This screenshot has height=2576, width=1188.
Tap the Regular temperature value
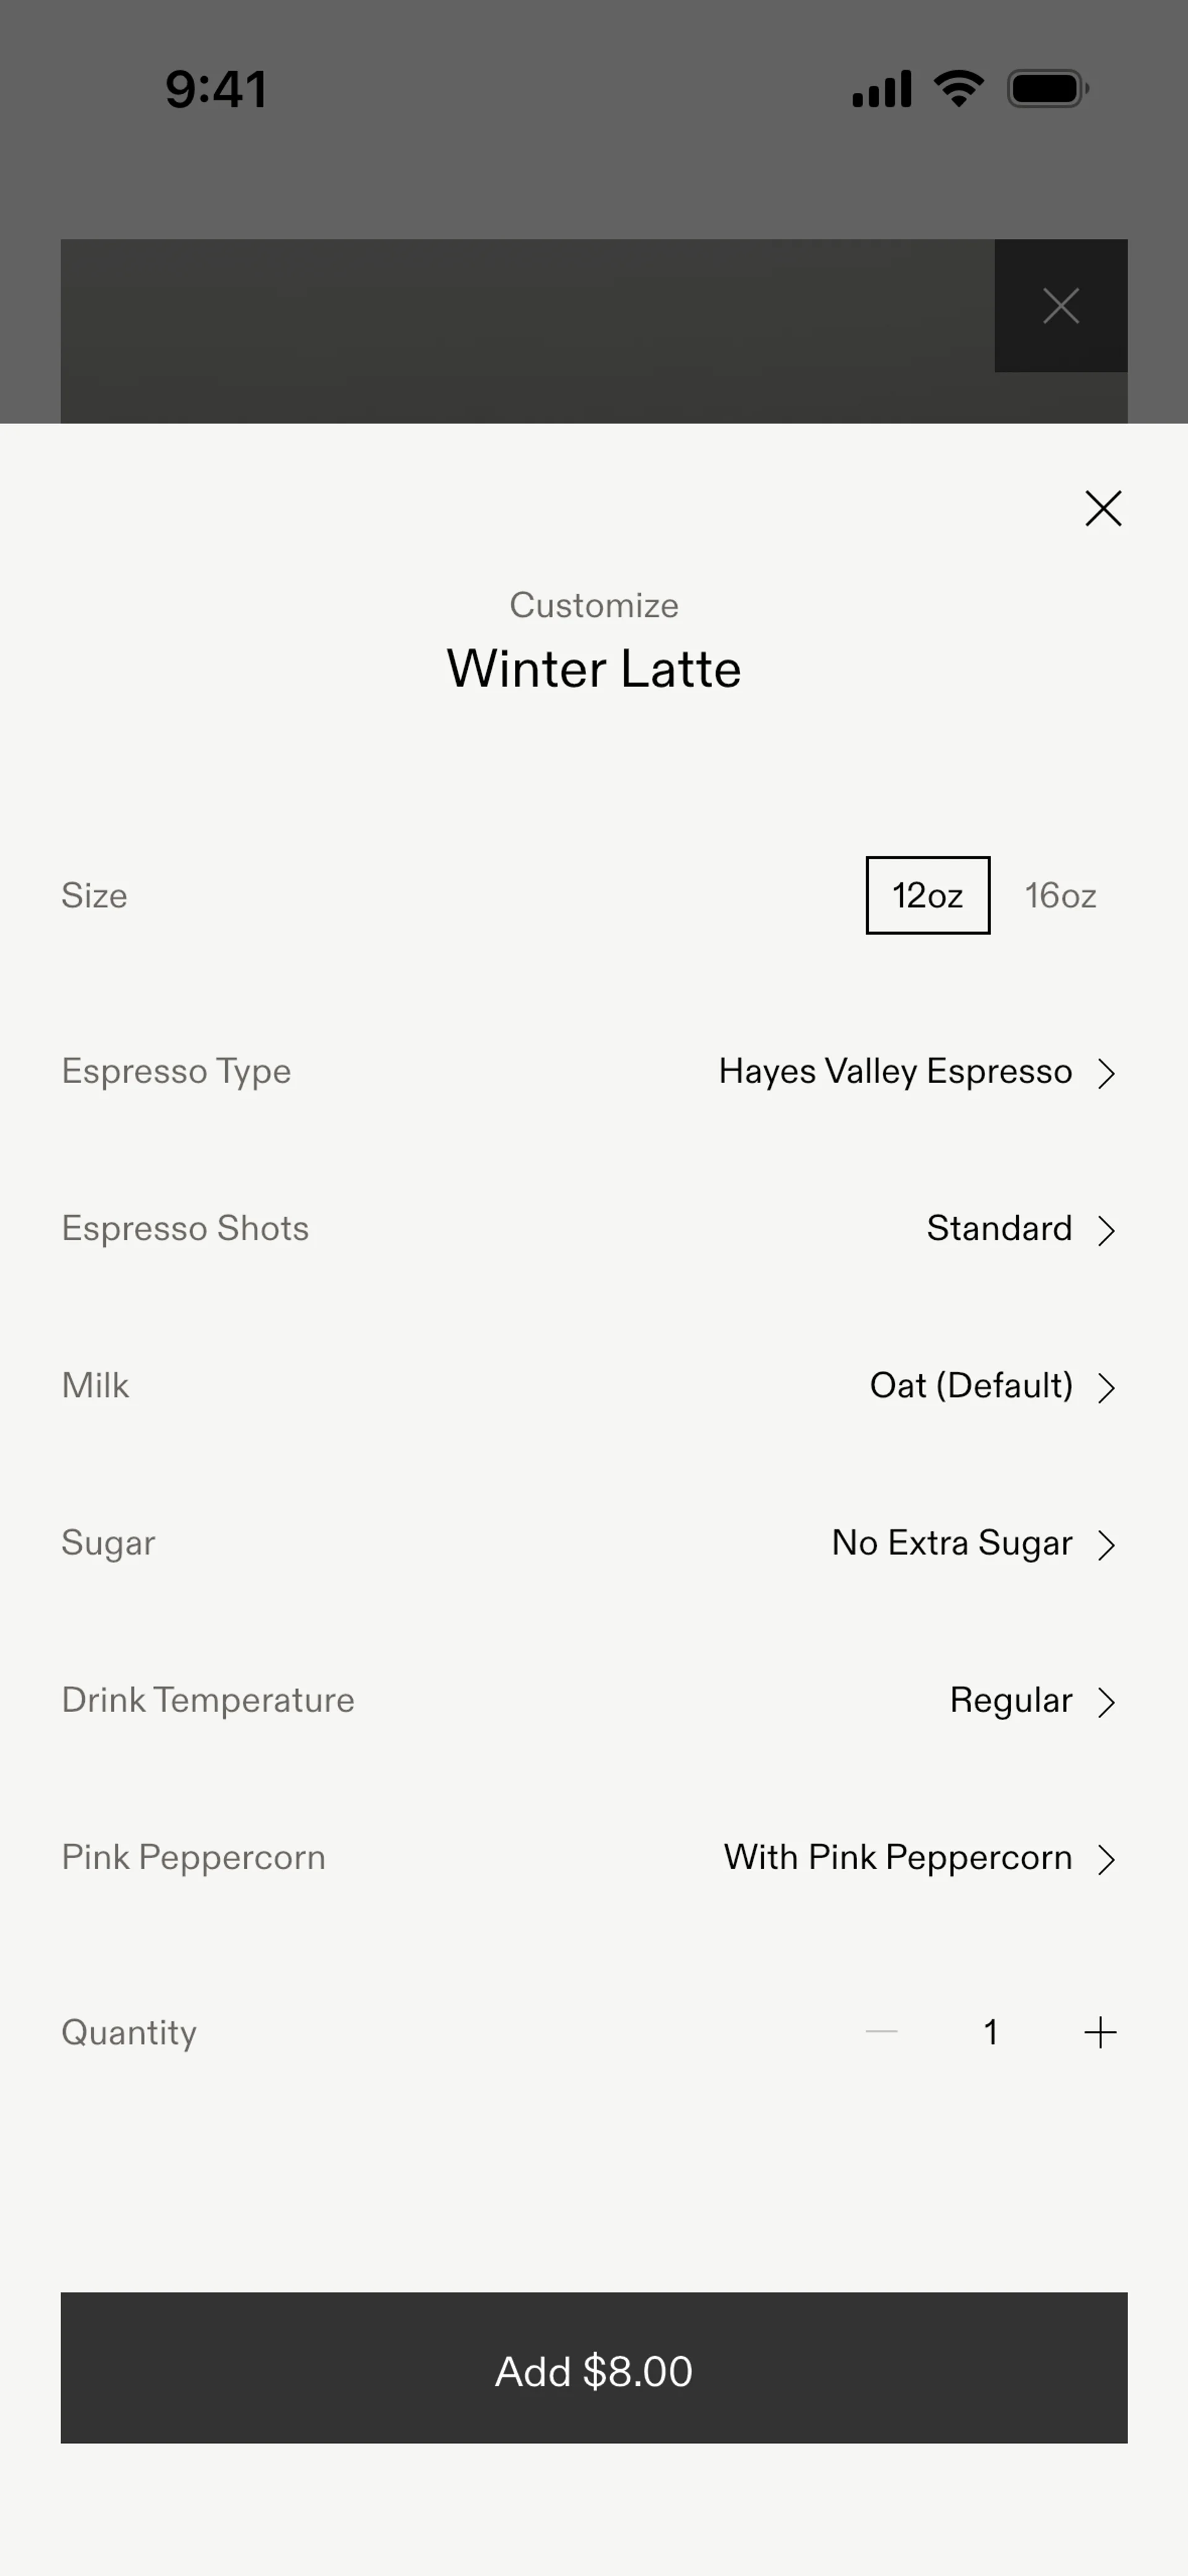(1010, 1700)
